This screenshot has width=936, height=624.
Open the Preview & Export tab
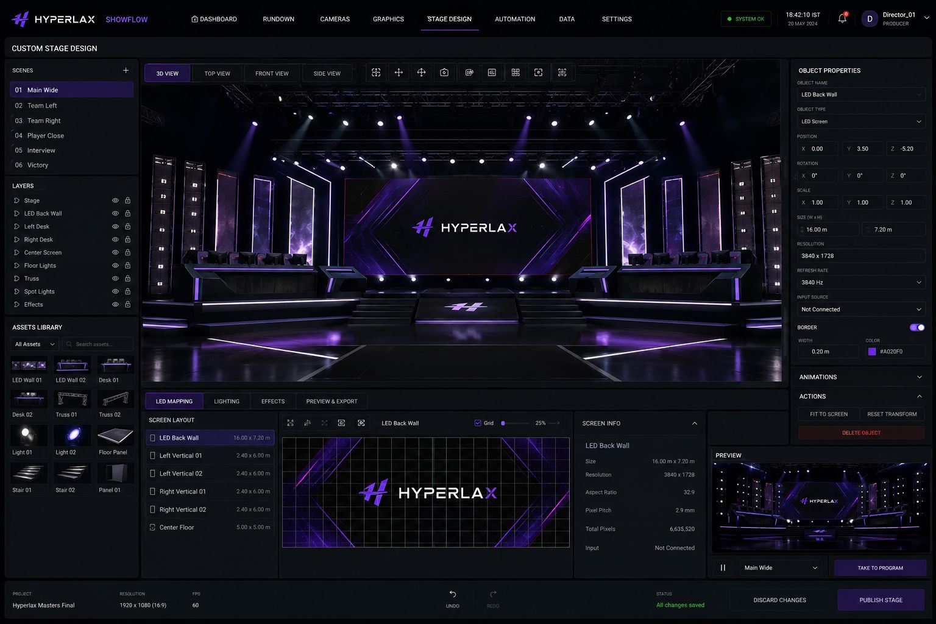pos(331,401)
